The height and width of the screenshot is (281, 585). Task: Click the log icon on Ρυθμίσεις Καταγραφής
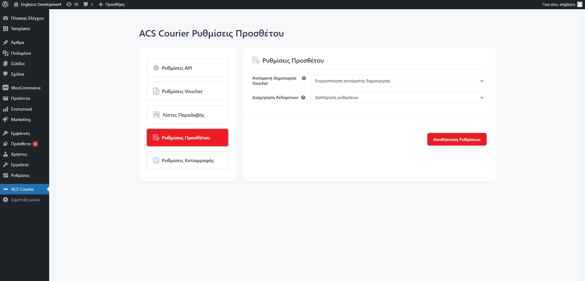[x=156, y=160]
